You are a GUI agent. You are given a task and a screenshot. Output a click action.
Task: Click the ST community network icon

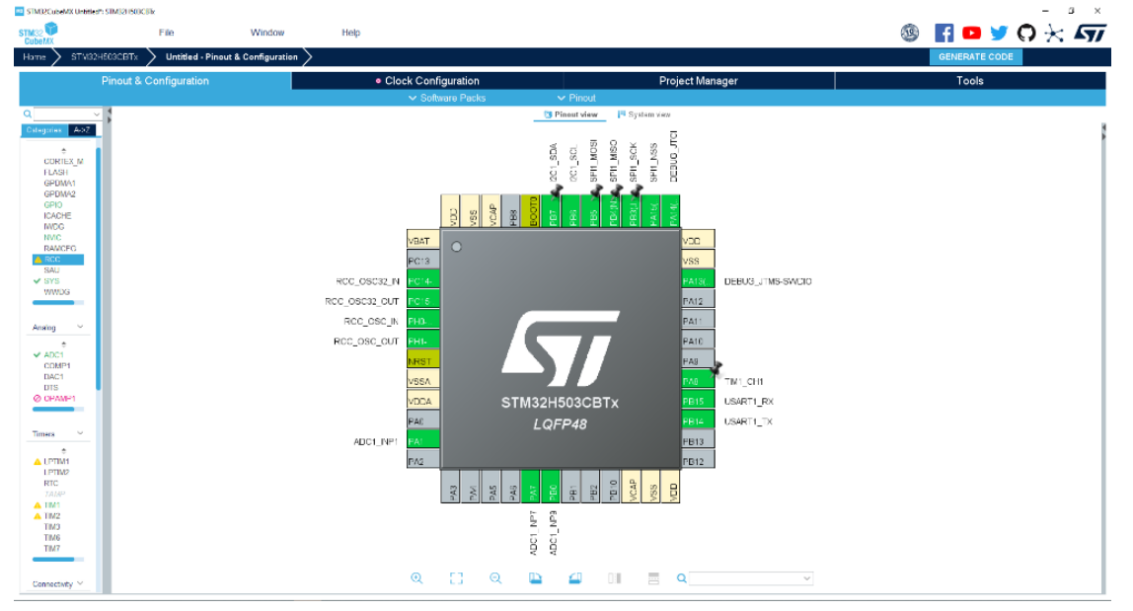(1054, 34)
